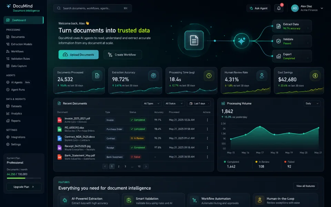The width and height of the screenshot is (331, 207).
Task: Click the central document icon in hero graphic
Action: [194, 40]
